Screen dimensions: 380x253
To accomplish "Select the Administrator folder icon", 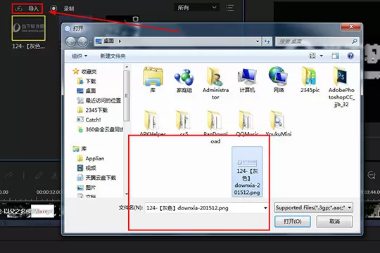I will pyautogui.click(x=215, y=84).
